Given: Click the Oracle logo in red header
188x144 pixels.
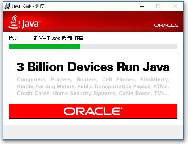Looking at the screenshot, I should coord(166,25).
